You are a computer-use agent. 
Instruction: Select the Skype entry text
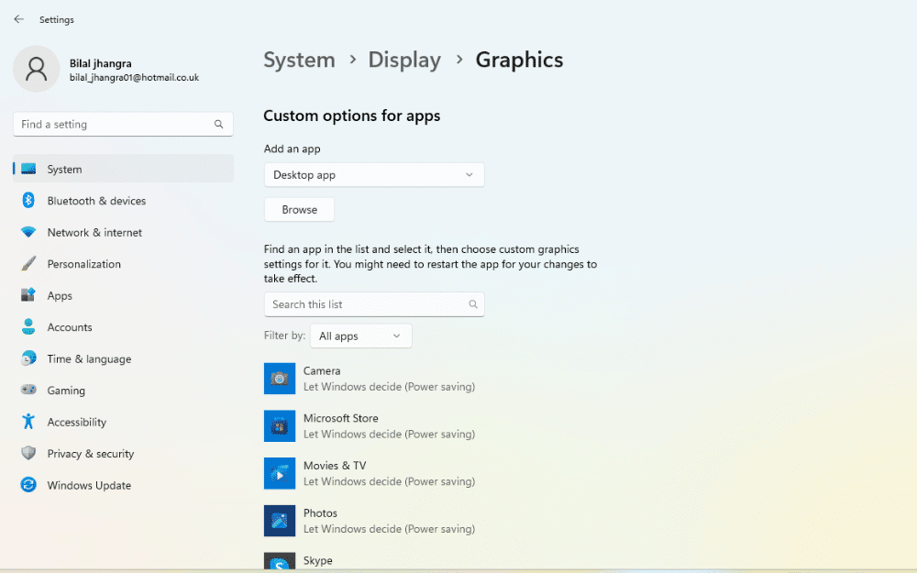tap(318, 560)
